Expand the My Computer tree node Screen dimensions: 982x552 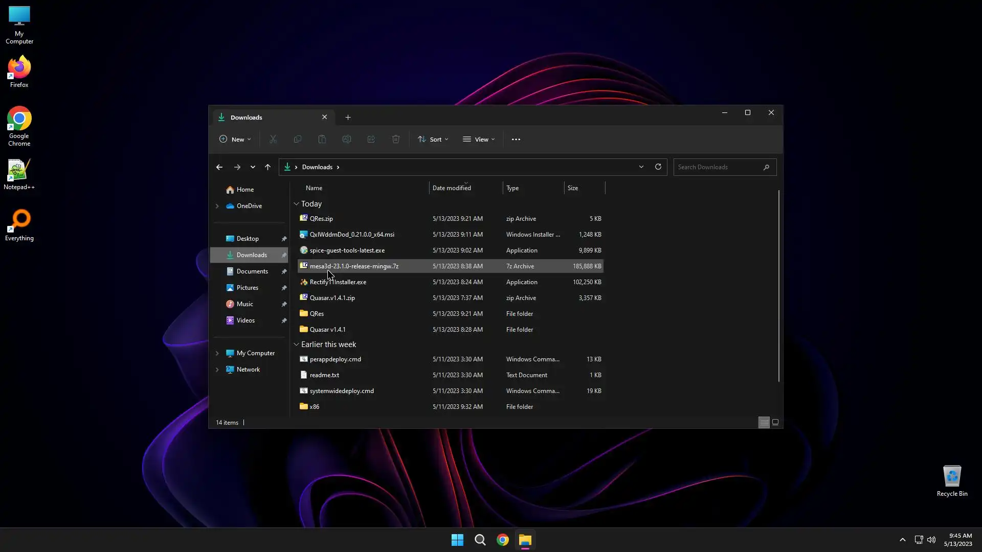[217, 353]
